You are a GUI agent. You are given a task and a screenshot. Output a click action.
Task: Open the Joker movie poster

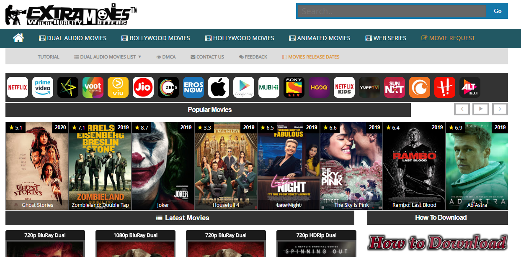[x=162, y=166]
